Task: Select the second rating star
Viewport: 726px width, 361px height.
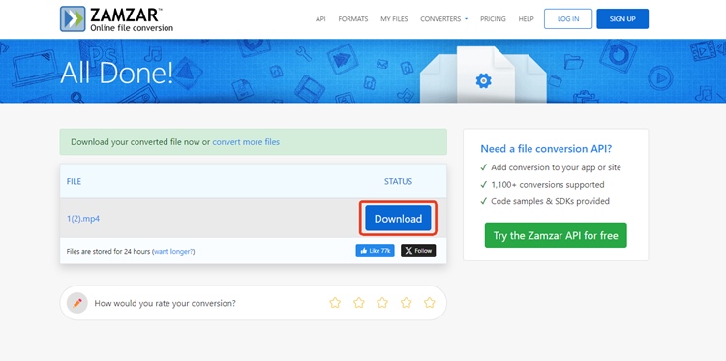Action: [359, 303]
